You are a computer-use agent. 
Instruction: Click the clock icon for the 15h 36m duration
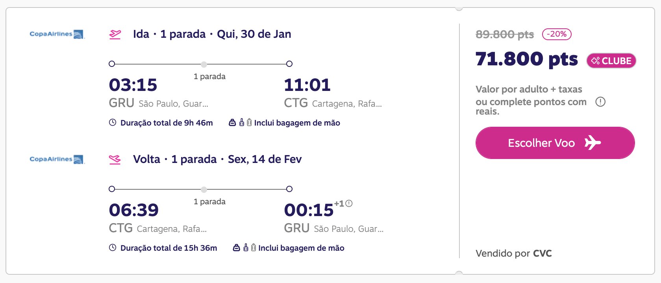[x=113, y=248]
